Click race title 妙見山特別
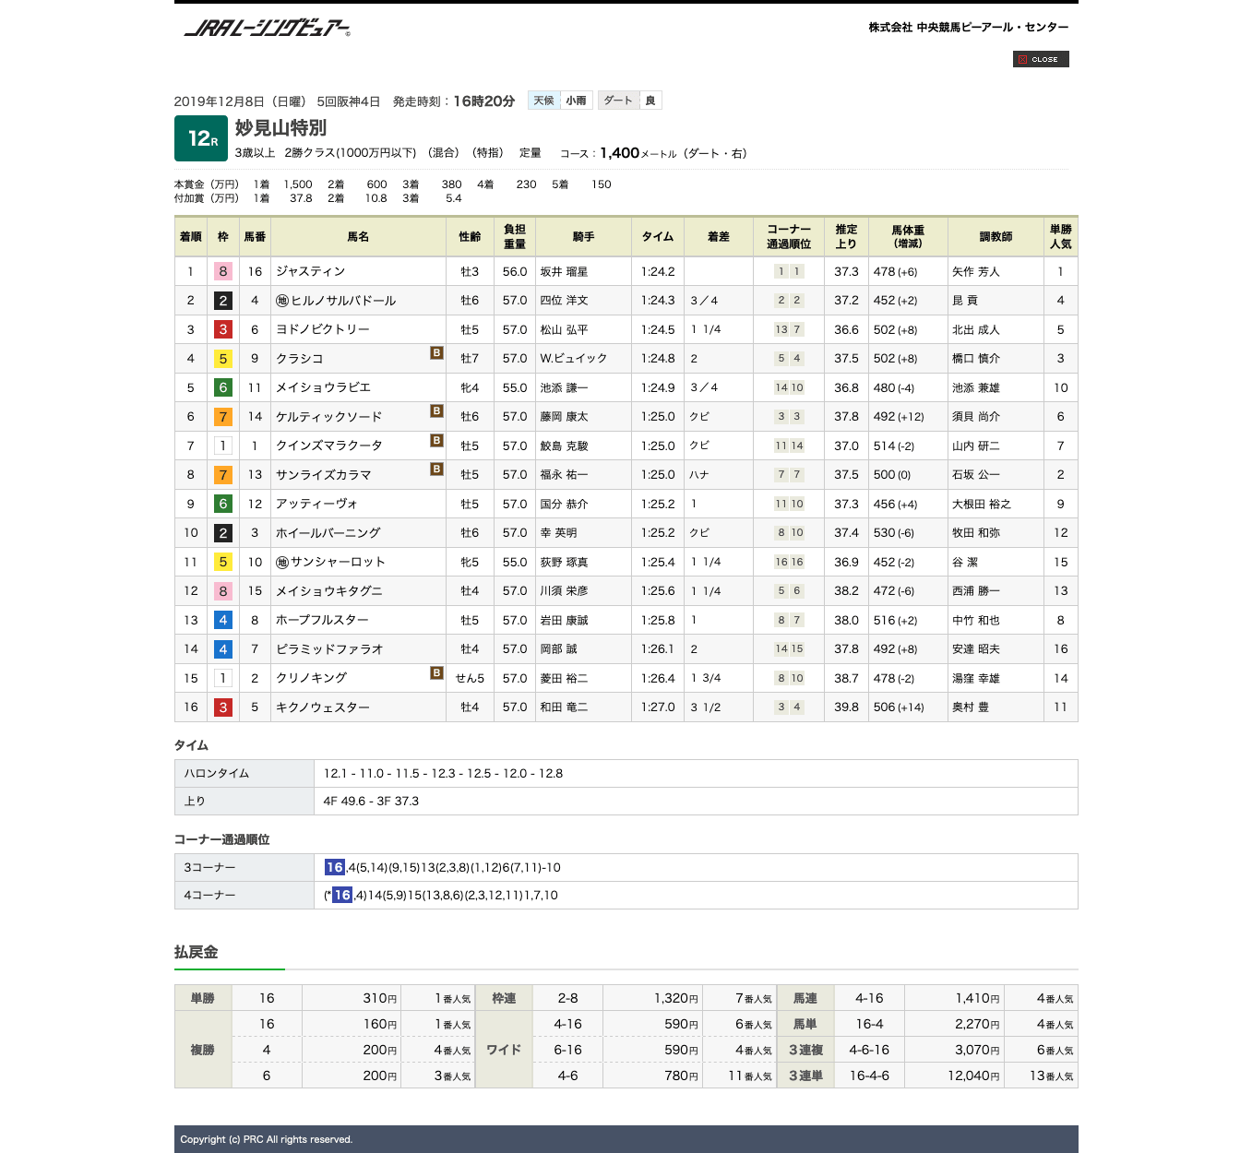The width and height of the screenshot is (1252, 1153). [280, 128]
